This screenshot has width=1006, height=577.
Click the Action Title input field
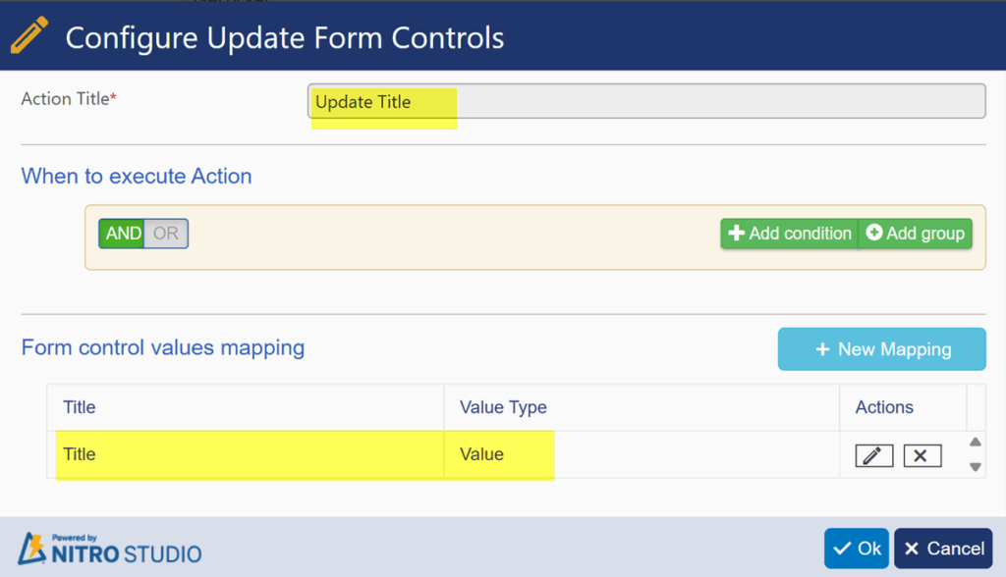point(646,101)
